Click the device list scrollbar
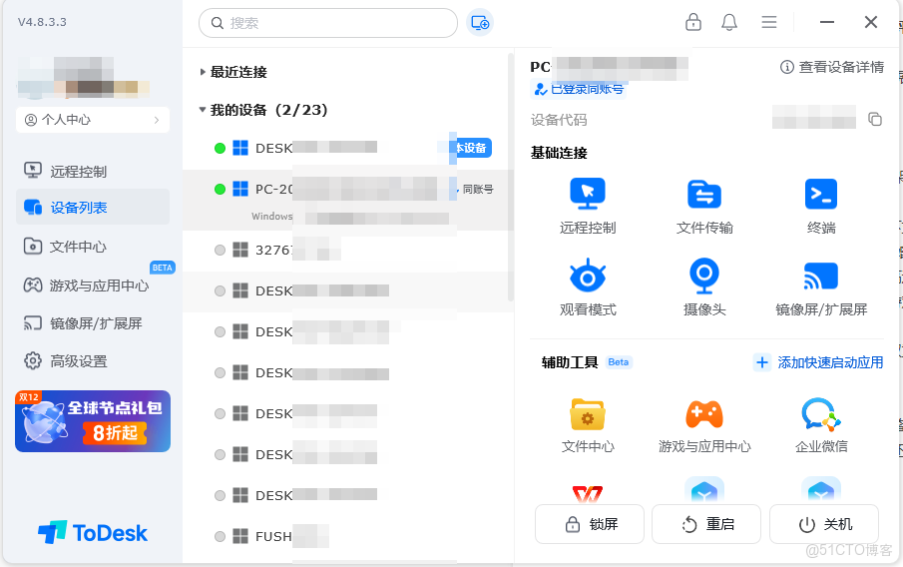This screenshot has height=567, width=903. (x=510, y=178)
